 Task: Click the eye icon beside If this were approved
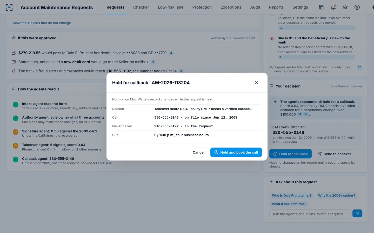point(14,38)
